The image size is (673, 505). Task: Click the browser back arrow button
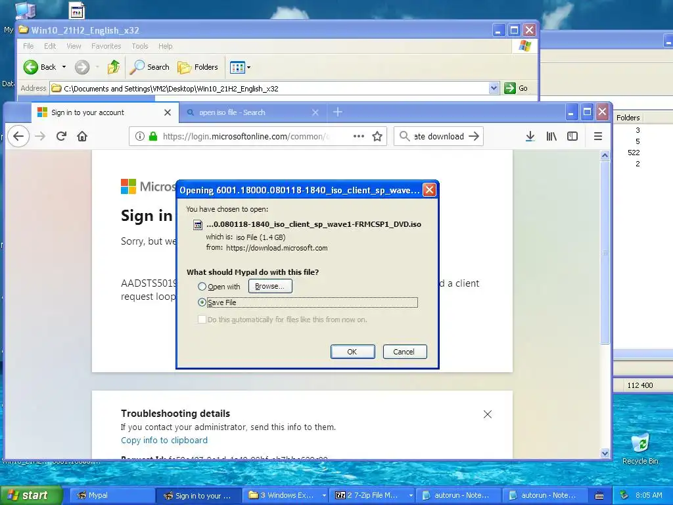pos(18,136)
